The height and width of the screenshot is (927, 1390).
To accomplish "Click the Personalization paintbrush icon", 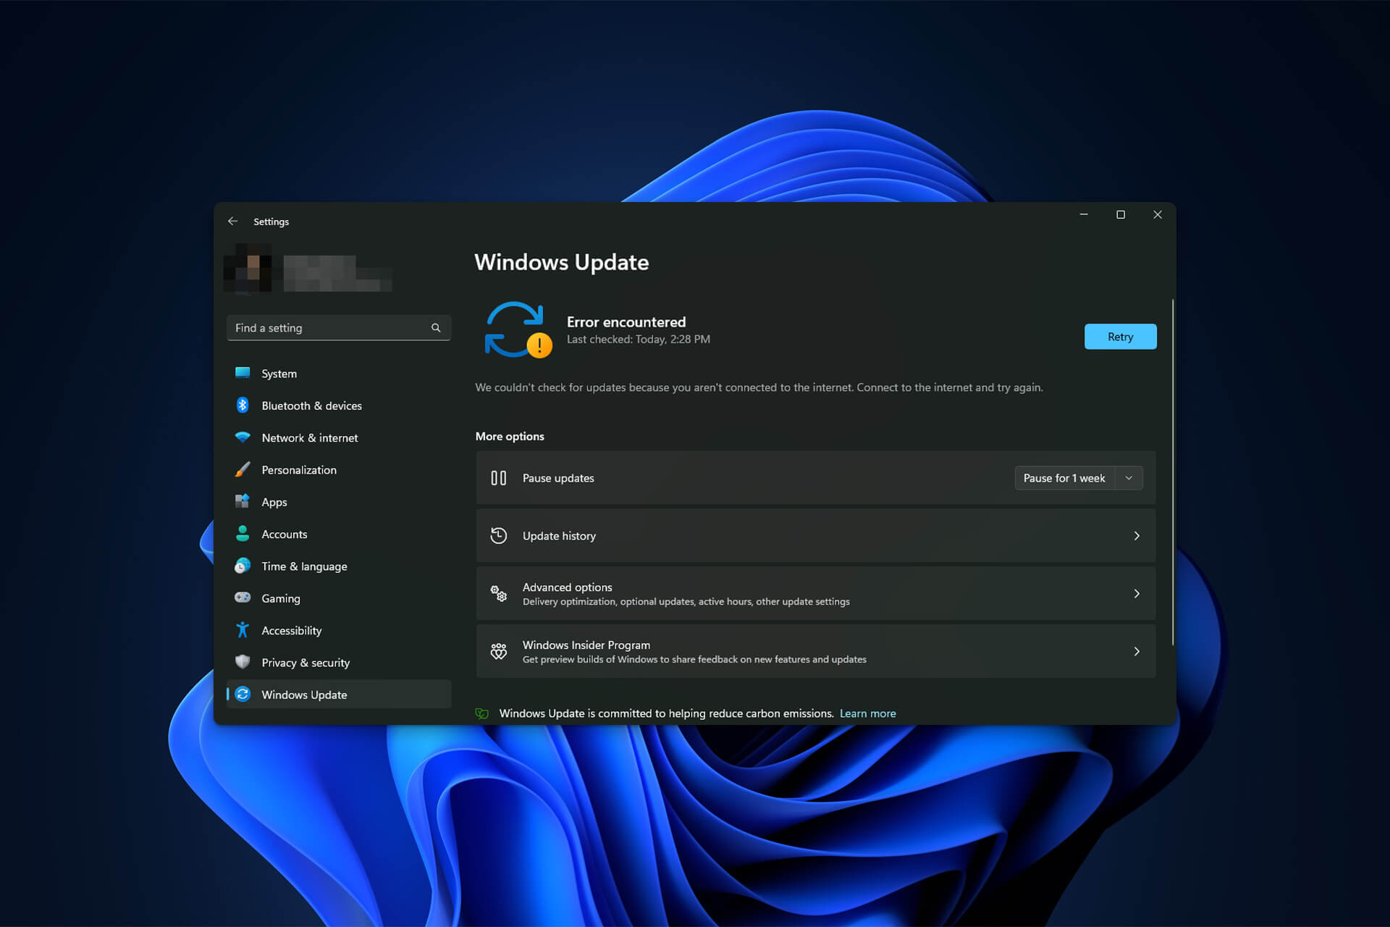I will click(243, 469).
